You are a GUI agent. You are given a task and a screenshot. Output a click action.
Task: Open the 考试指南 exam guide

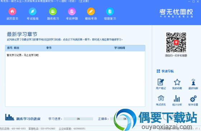click(33, 11)
